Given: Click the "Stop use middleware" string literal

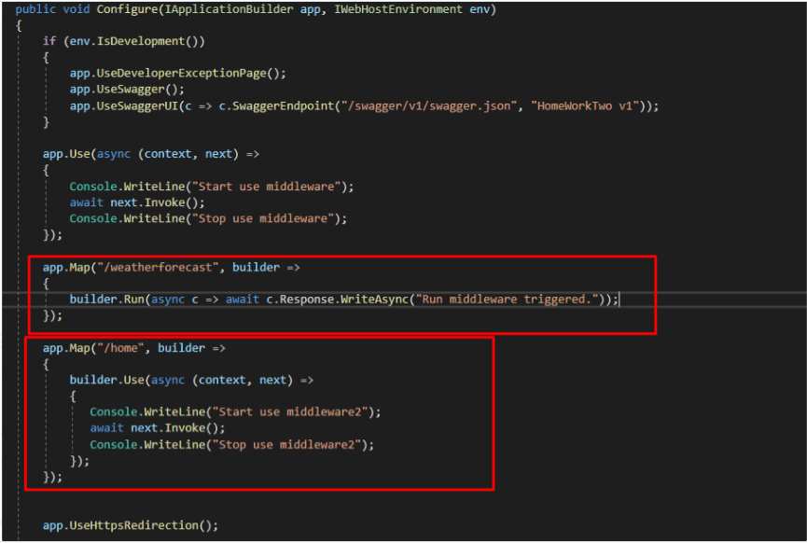Looking at the screenshot, I should [262, 218].
